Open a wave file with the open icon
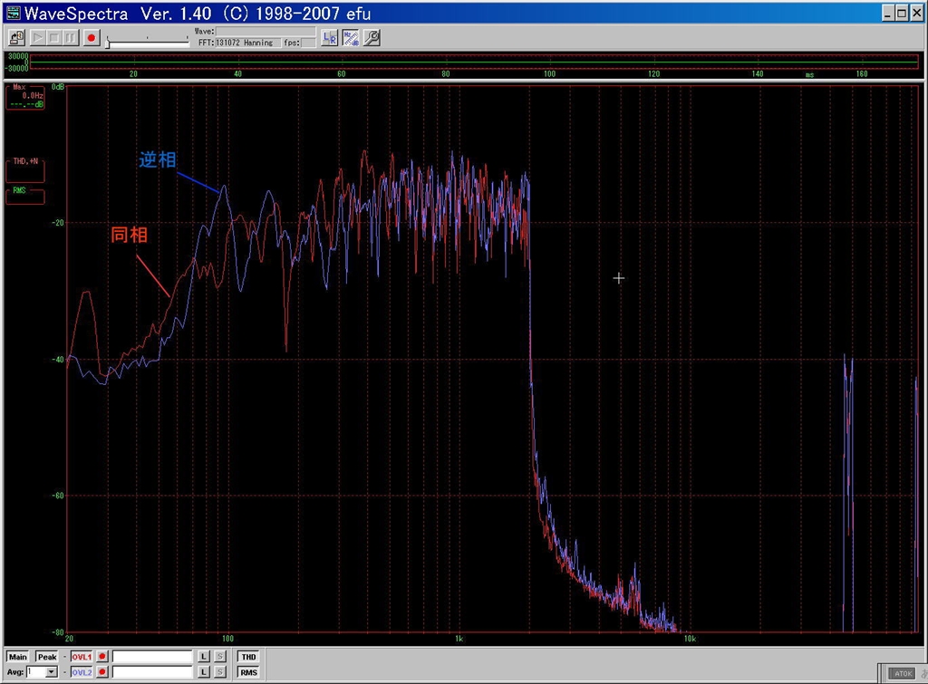This screenshot has width=928, height=684. click(x=16, y=37)
